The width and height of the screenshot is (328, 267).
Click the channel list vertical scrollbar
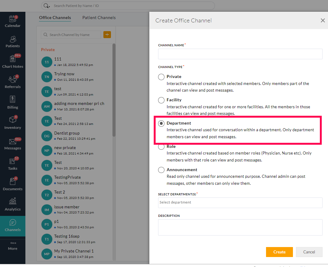point(114,91)
